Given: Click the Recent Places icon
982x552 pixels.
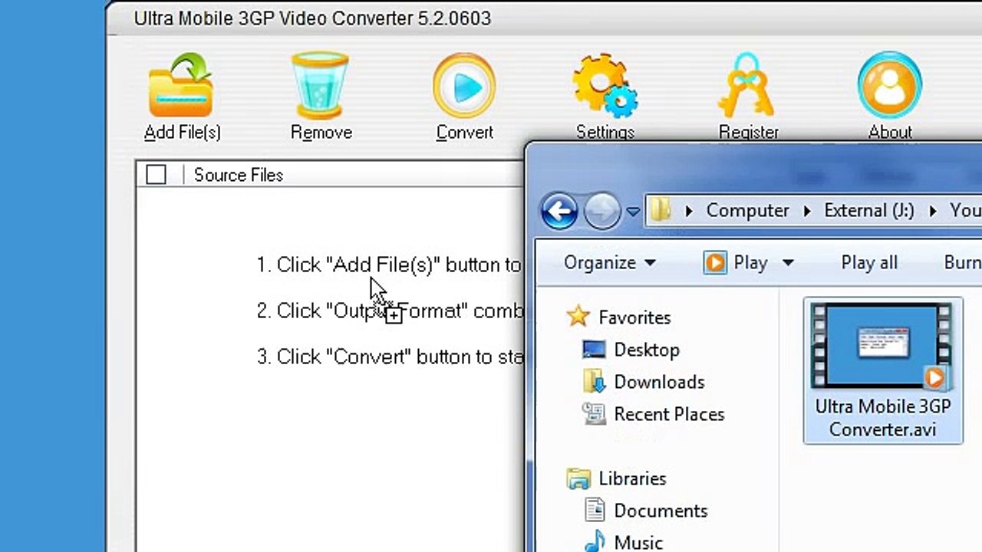Looking at the screenshot, I should click(x=594, y=414).
